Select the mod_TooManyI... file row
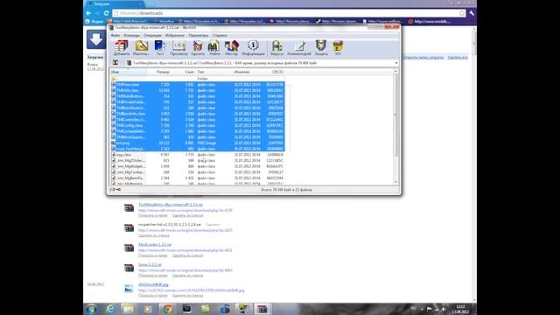This screenshot has width=560, height=315. coord(198,149)
